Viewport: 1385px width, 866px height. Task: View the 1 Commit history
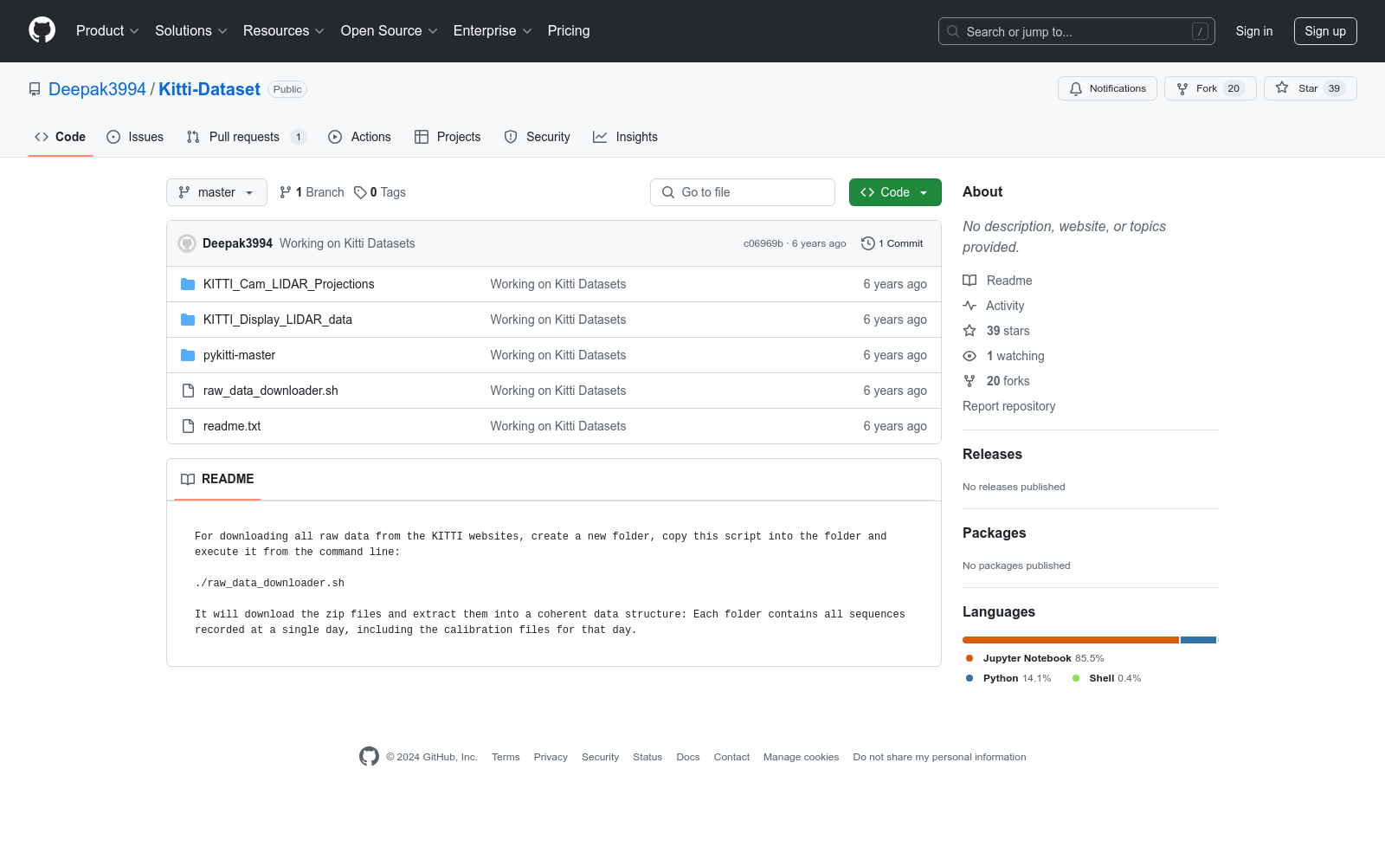[892, 243]
